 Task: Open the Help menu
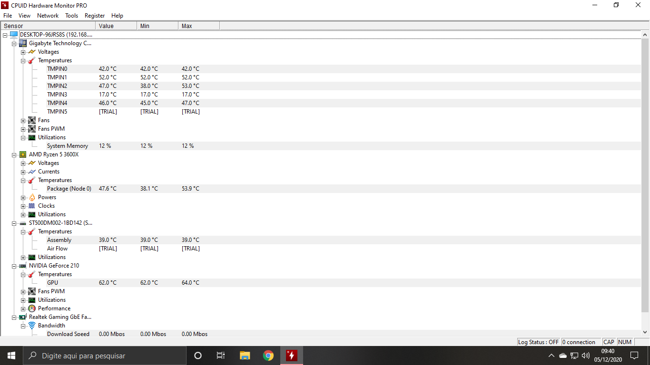[117, 15]
